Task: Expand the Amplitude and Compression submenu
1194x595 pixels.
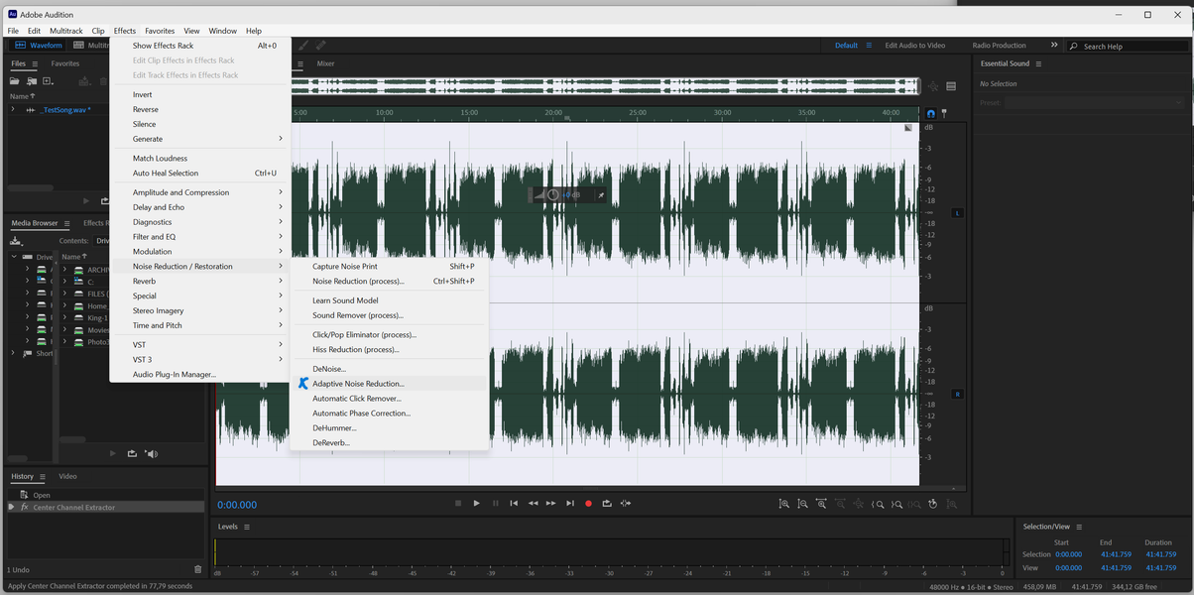Action: pos(180,192)
